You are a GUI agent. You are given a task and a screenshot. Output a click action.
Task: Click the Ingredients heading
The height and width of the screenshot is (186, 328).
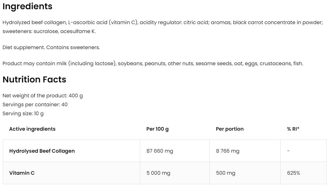tap(27, 7)
